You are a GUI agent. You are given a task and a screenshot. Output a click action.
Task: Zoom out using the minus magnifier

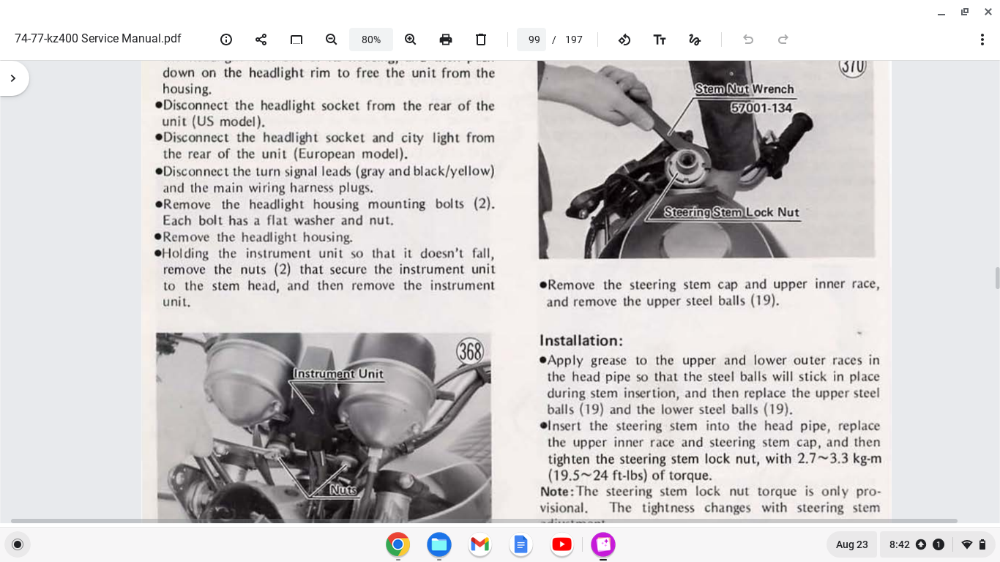coord(331,40)
